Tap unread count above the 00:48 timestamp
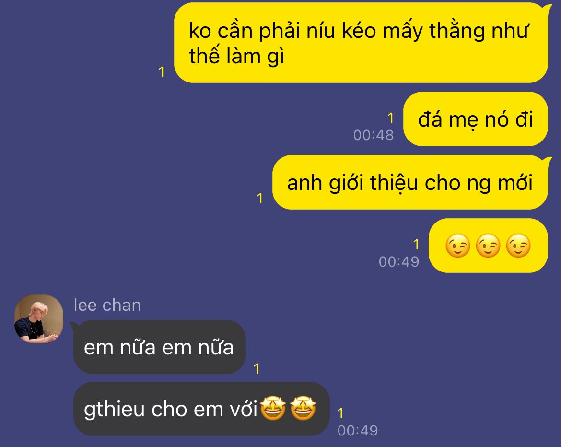Screen dimensions: 561x447 point(390,118)
